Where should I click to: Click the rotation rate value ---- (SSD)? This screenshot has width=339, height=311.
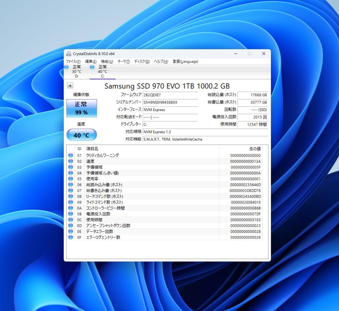tap(253, 109)
